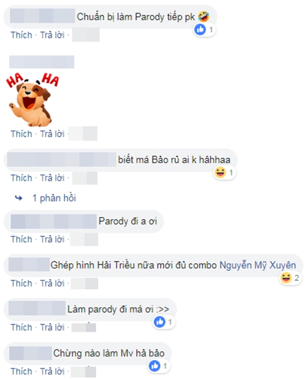Click blurred author name of the sticker comment

coord(42,62)
